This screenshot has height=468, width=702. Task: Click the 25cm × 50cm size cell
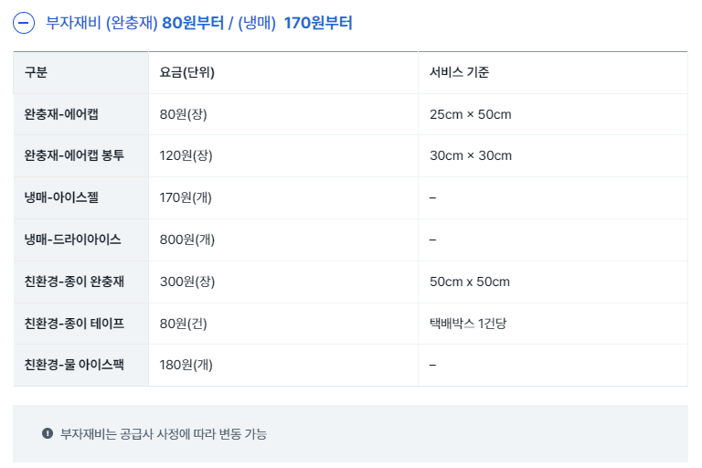(470, 114)
